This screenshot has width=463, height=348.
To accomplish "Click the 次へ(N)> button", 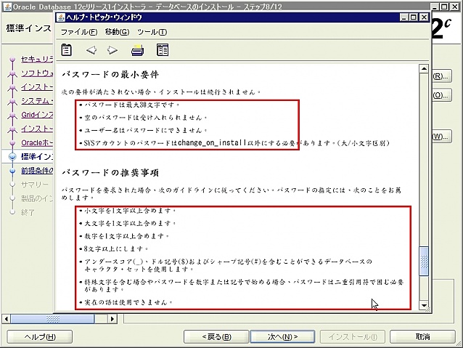I will coord(282,337).
